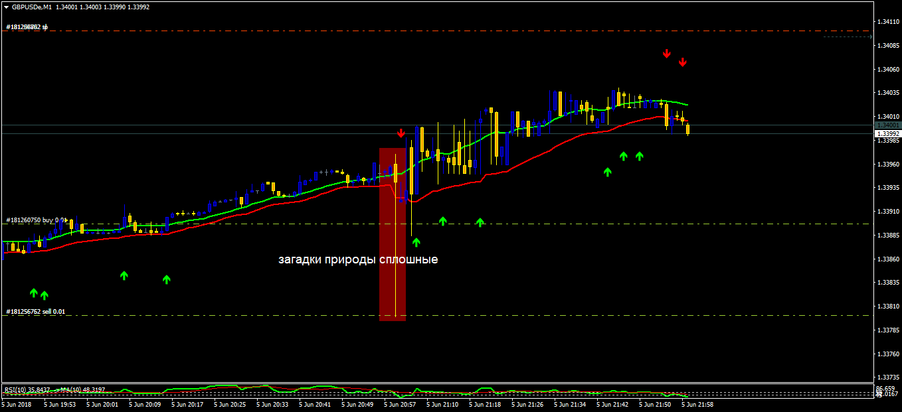
Task: Click the "5 Jun 20:01" time axis label
Action: (x=102, y=403)
